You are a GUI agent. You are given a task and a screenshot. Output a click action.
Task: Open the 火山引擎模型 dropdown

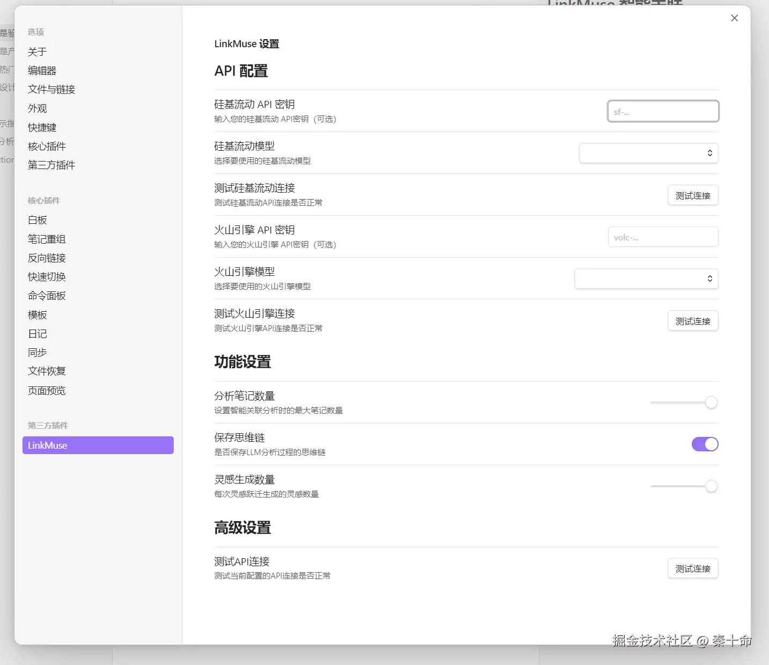[x=646, y=279]
